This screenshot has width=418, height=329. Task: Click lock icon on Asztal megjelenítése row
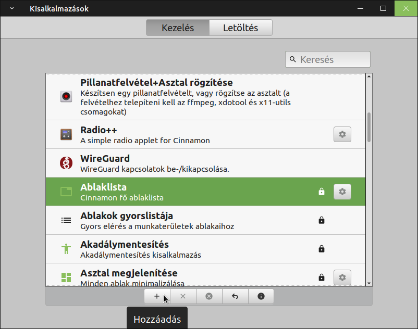[322, 277]
